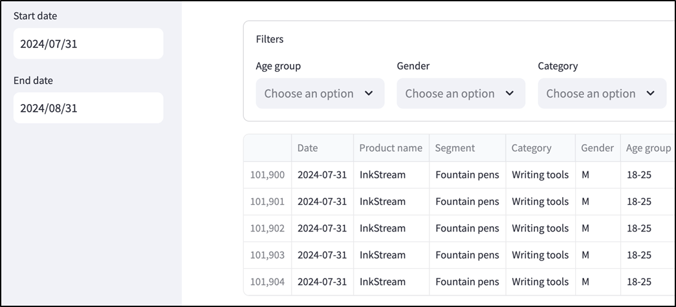Click Writing tools in row 101,904
The image size is (676, 307).
(541, 282)
